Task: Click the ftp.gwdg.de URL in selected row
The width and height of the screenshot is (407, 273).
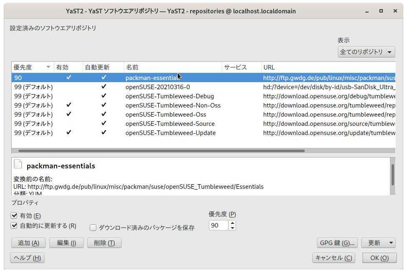Action: point(329,78)
